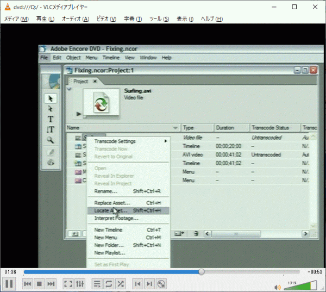The width and height of the screenshot is (326, 292).
Task: Close the Project tab with x
Action: pyautogui.click(x=95, y=81)
